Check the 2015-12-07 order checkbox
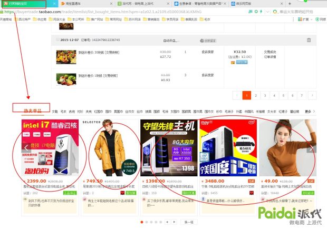327x230 pixels. (x=57, y=40)
